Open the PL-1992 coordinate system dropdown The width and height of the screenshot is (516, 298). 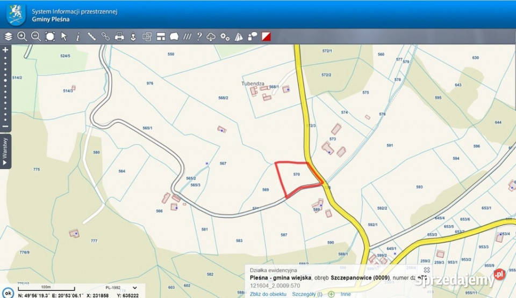[121, 287]
